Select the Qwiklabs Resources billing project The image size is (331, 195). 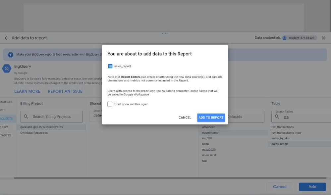point(51,133)
